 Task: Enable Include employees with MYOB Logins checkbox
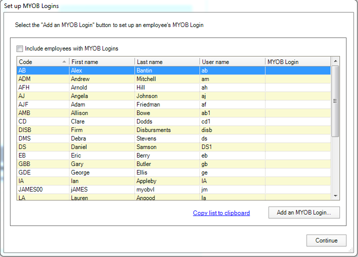[20, 48]
